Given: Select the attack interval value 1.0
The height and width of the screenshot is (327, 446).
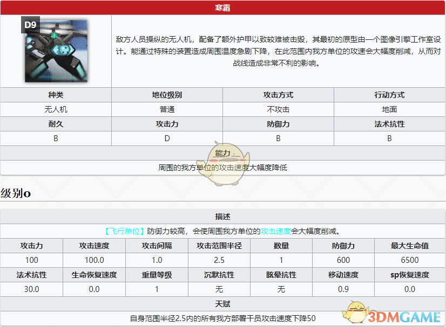Looking at the screenshot, I should [x=157, y=260].
